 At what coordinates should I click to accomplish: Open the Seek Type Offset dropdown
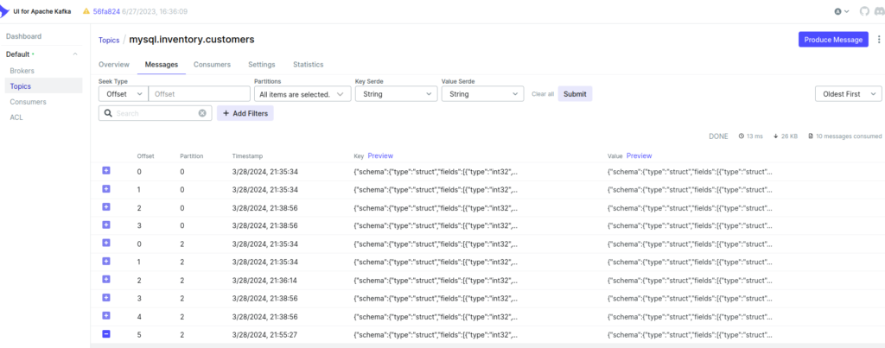click(123, 94)
